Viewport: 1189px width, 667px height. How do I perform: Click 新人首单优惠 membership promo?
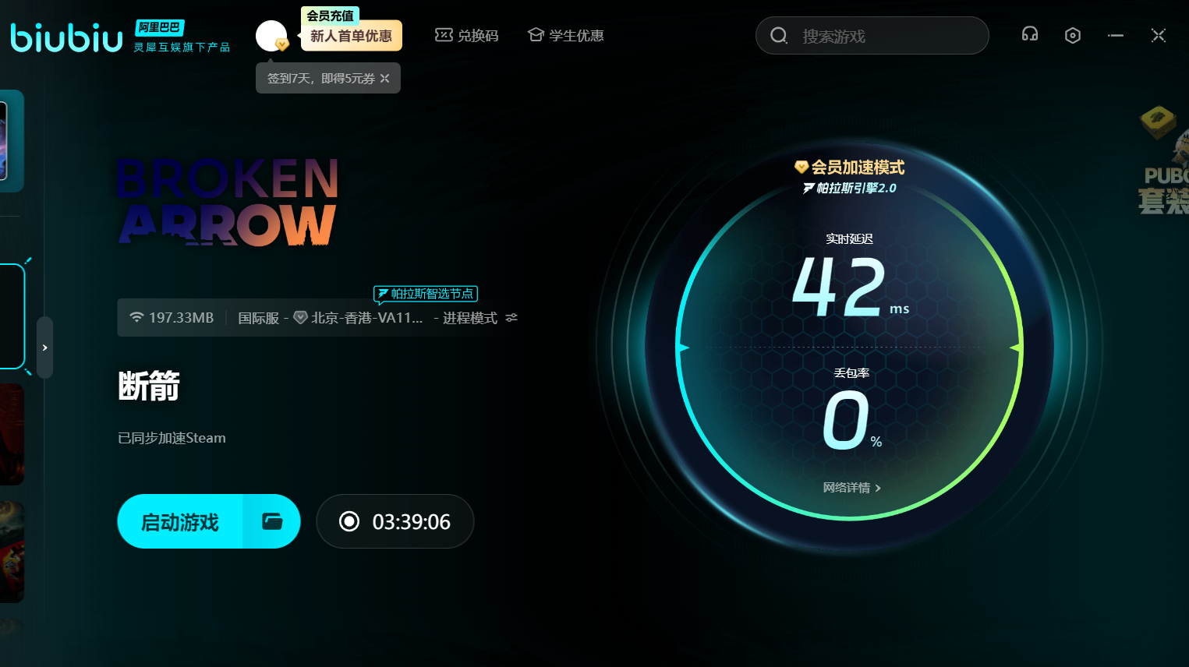[351, 36]
